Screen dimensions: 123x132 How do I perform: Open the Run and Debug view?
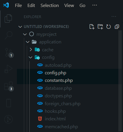point(8,69)
